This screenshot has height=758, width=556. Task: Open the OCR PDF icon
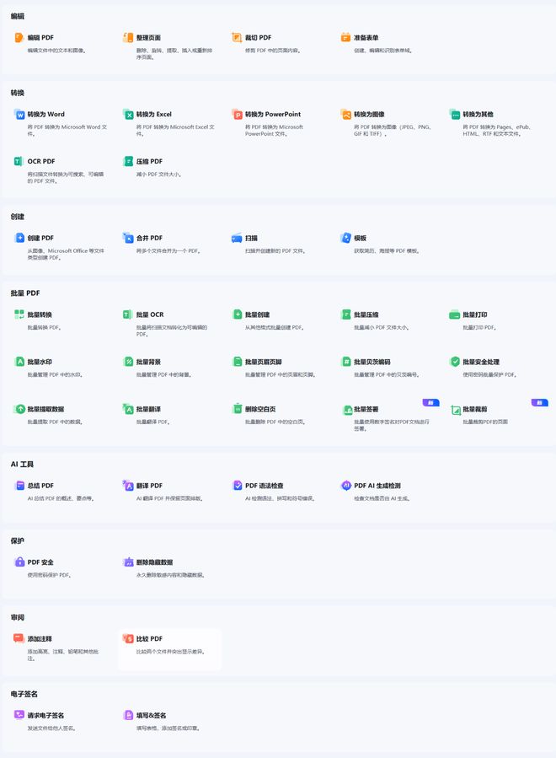click(19, 161)
